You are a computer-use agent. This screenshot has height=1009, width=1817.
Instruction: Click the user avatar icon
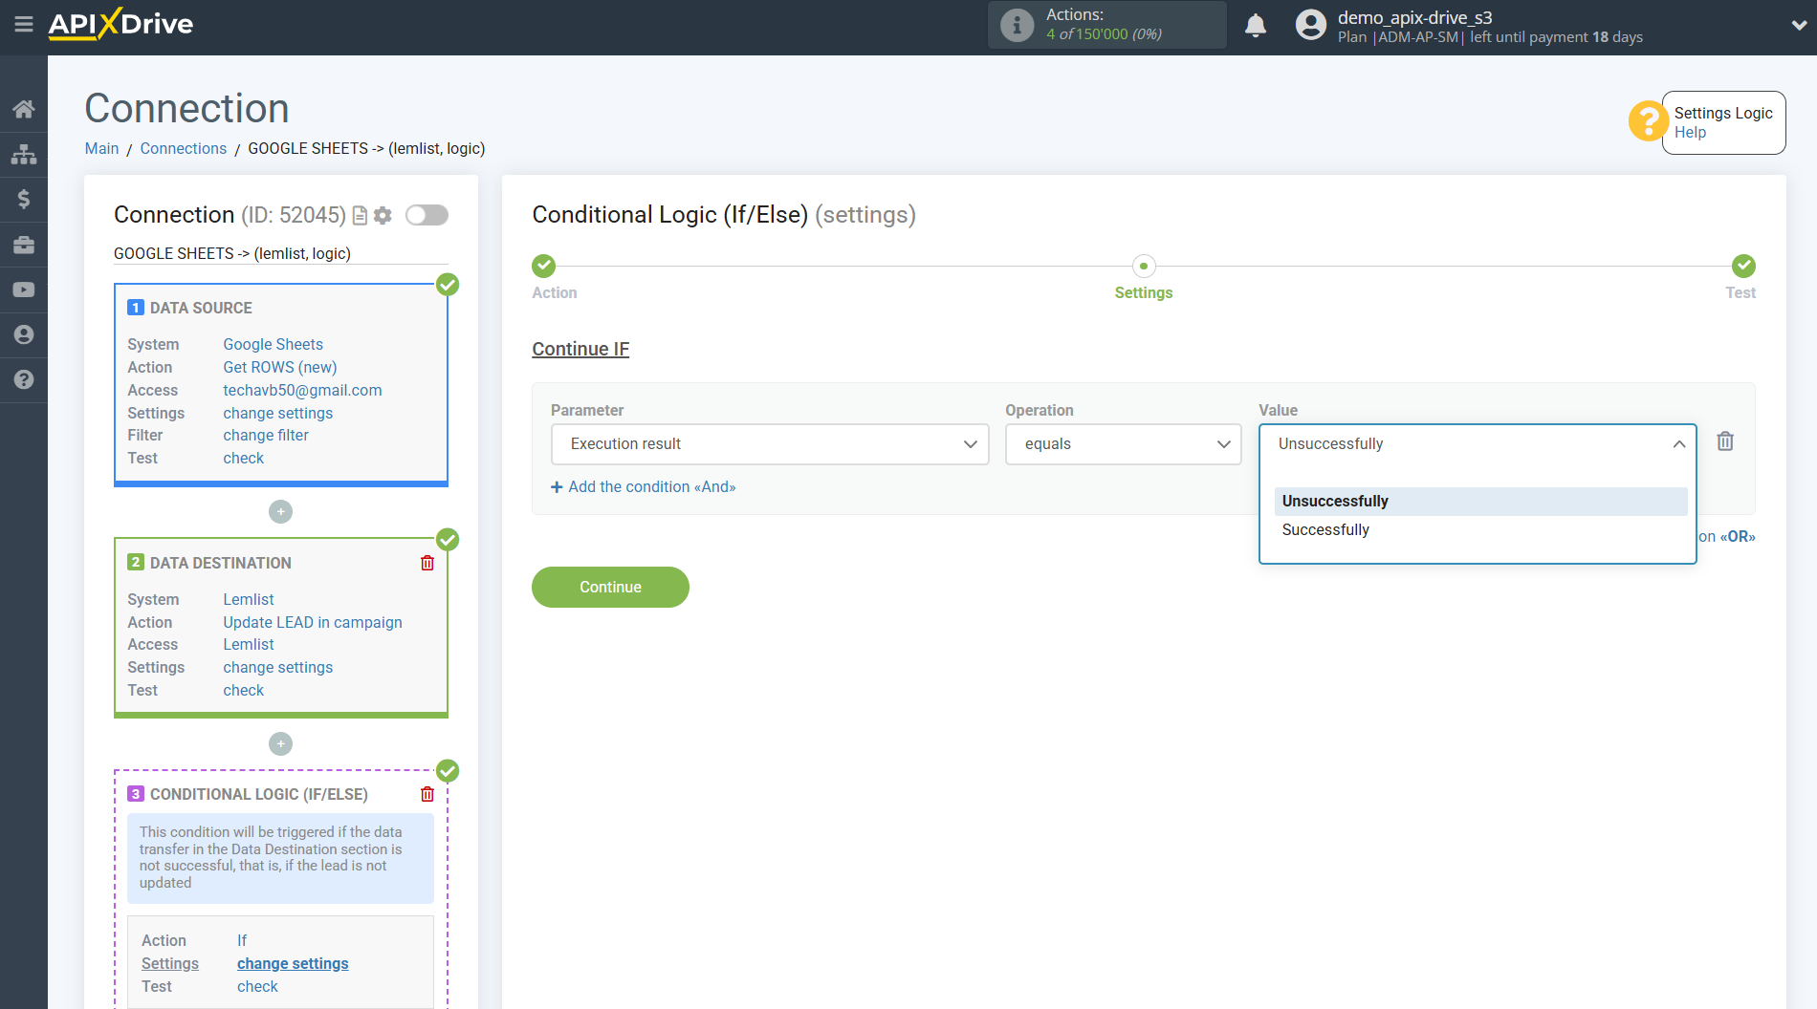tap(1311, 25)
